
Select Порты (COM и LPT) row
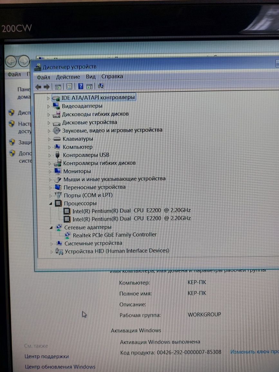coord(88,195)
